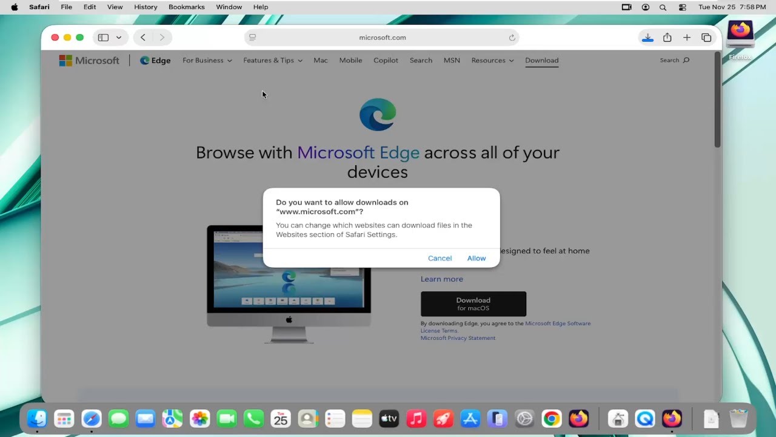
Task: Expand the Resources dropdown
Action: pos(492,60)
